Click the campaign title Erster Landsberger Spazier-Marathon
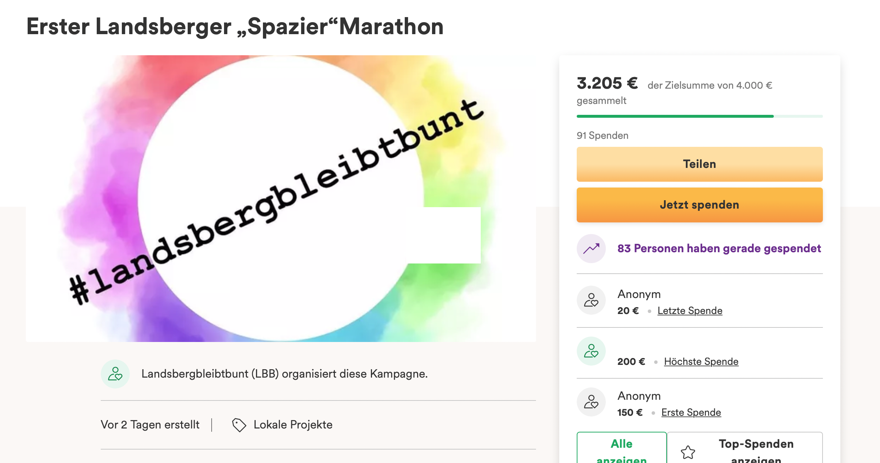Viewport: 880px width, 463px height. 235,27
